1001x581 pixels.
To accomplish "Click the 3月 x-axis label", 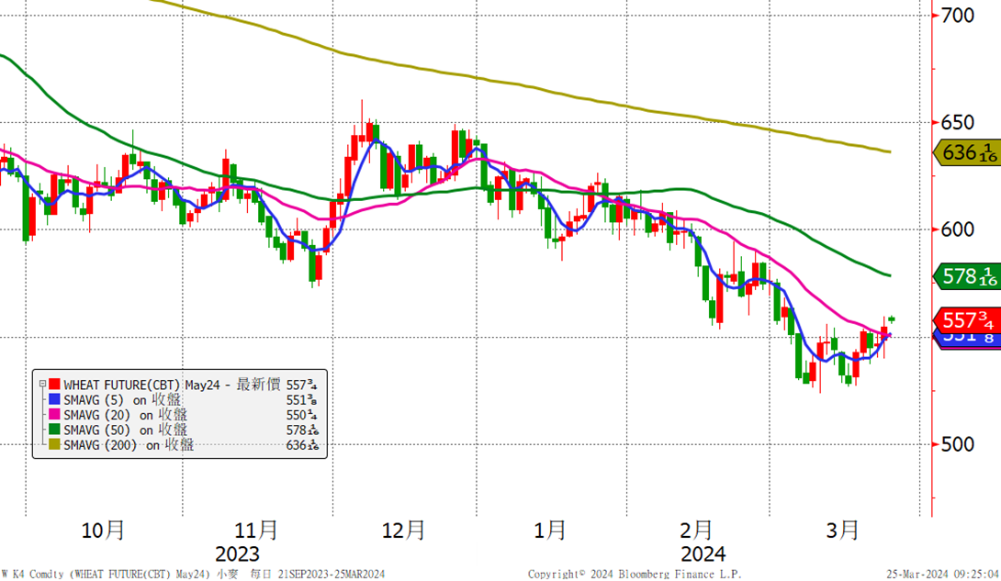I will coord(843,530).
